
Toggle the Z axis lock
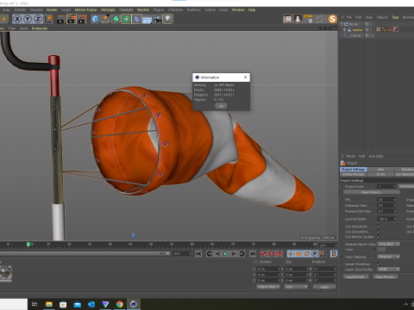coord(38,19)
